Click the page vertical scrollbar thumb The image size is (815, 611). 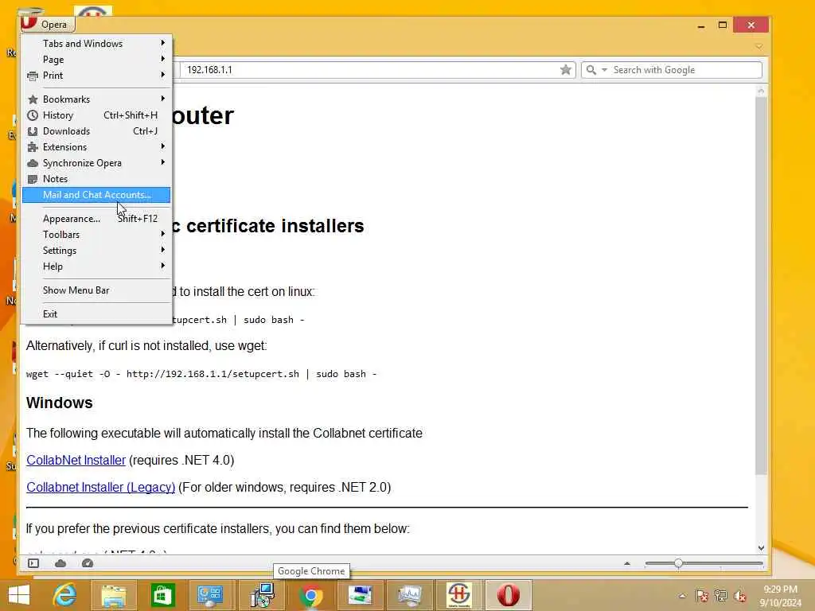(761, 286)
